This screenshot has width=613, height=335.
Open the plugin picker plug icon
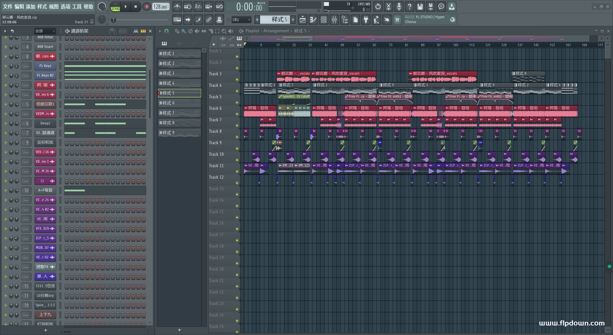[x=366, y=20]
